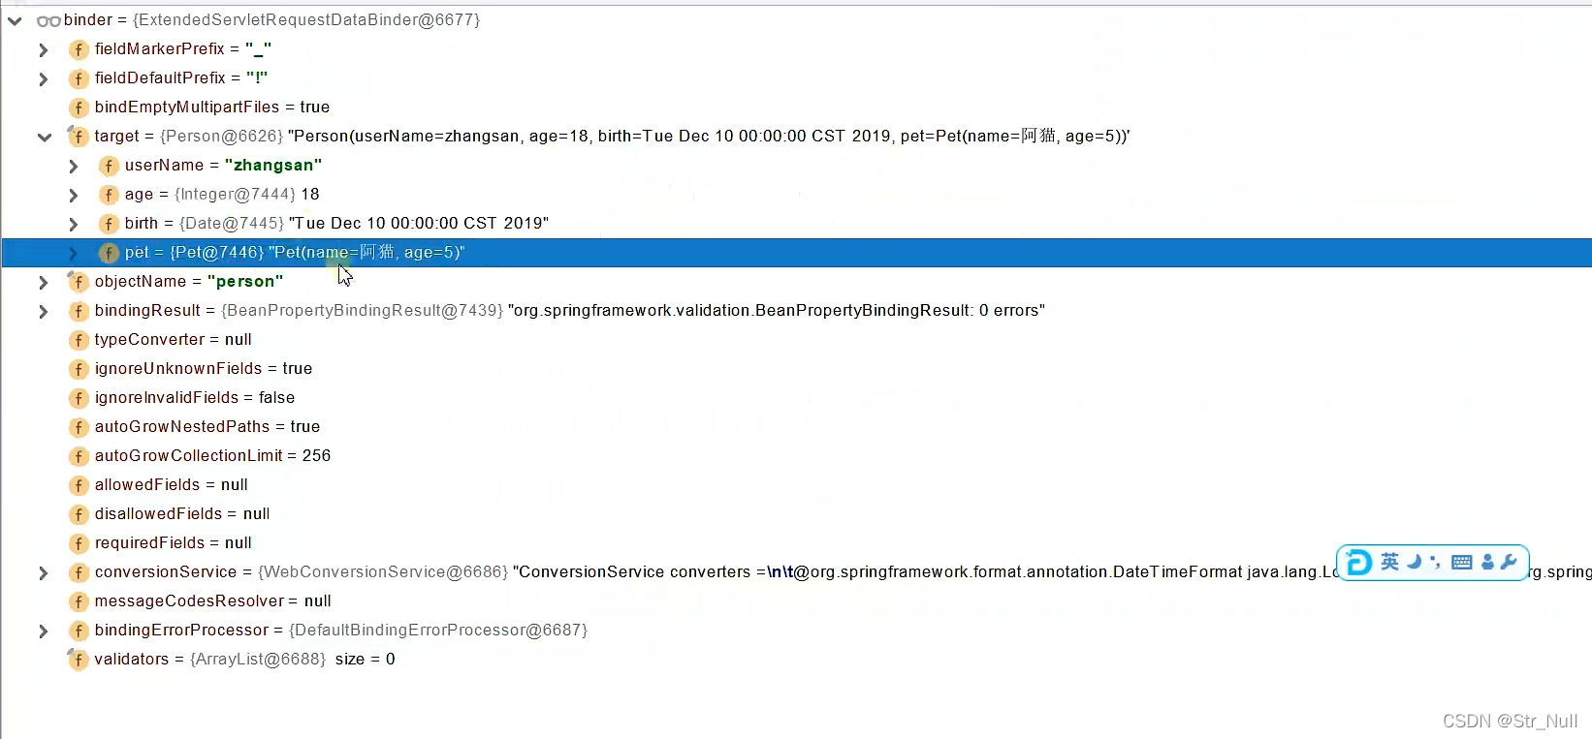Click the watch glasses icon beside binder

tap(48, 20)
